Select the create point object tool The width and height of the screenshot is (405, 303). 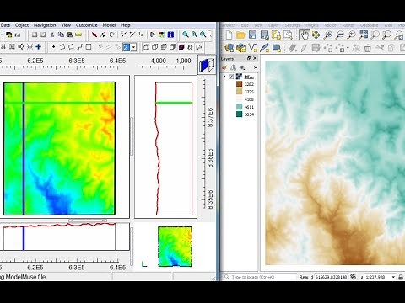point(53,47)
